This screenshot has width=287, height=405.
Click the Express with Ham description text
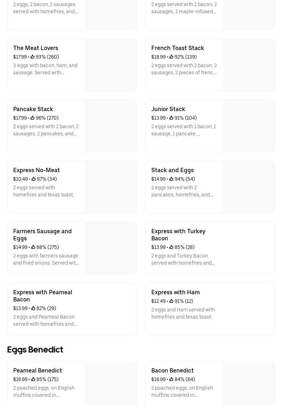[183, 313]
